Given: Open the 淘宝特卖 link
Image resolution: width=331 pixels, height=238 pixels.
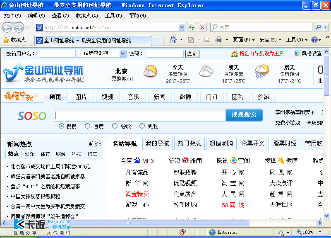Looking at the screenshot, I should point(137,194).
